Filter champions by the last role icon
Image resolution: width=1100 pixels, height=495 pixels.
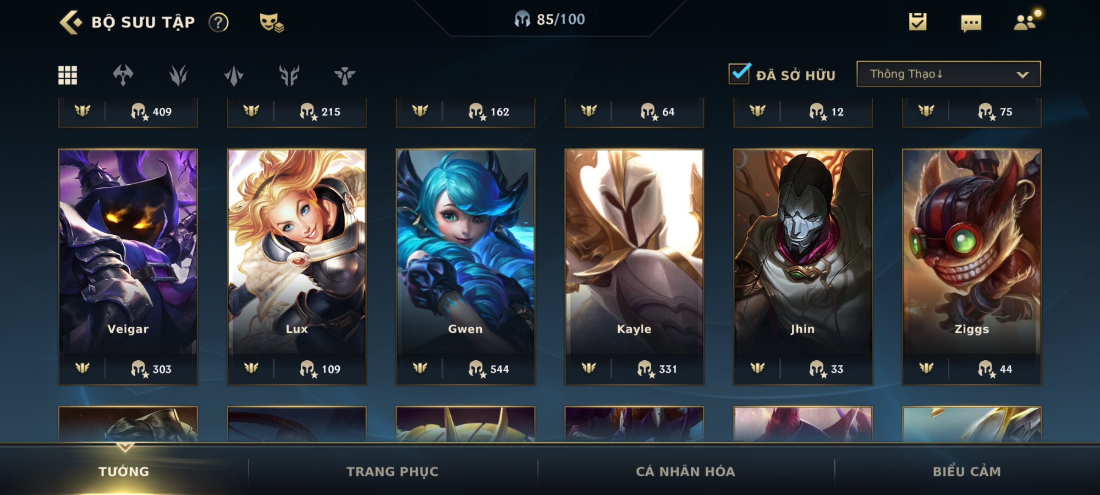pyautogui.click(x=345, y=75)
